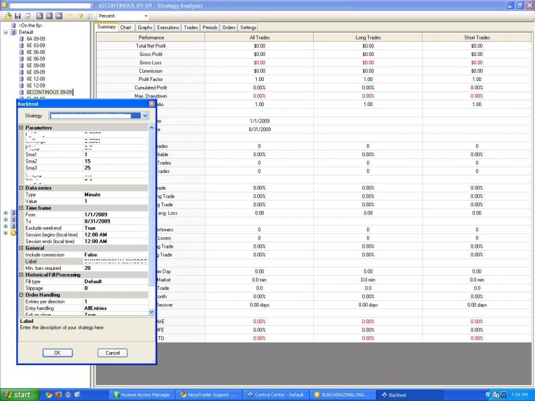Viewport: 535px width, 401px height.
Task: Click the Fill type Default value
Action: (93, 282)
